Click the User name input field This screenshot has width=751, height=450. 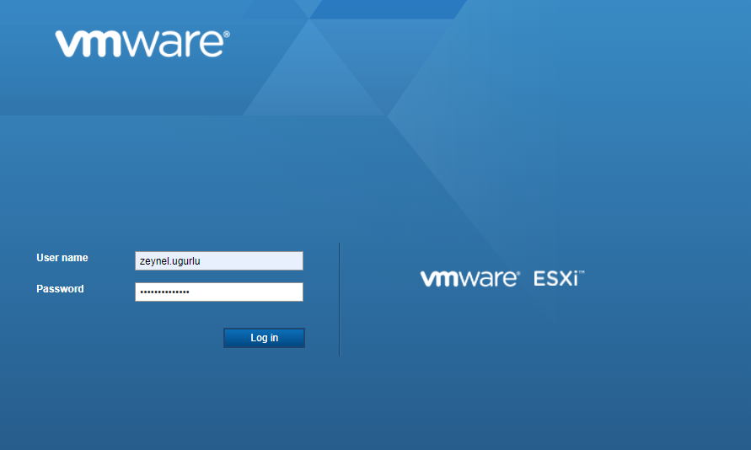click(x=219, y=261)
